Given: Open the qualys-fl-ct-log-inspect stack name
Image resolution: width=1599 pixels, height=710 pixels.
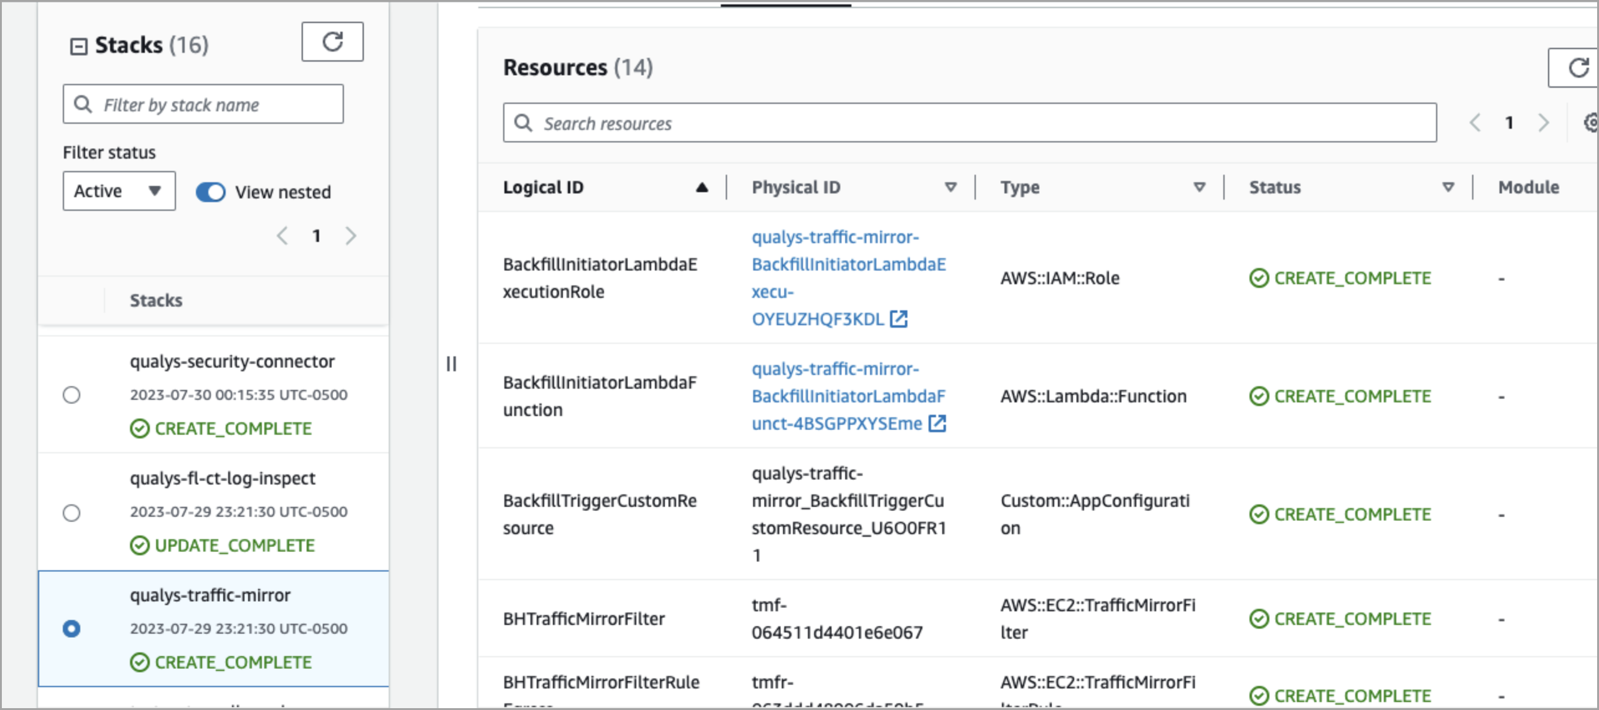Looking at the screenshot, I should (x=223, y=478).
